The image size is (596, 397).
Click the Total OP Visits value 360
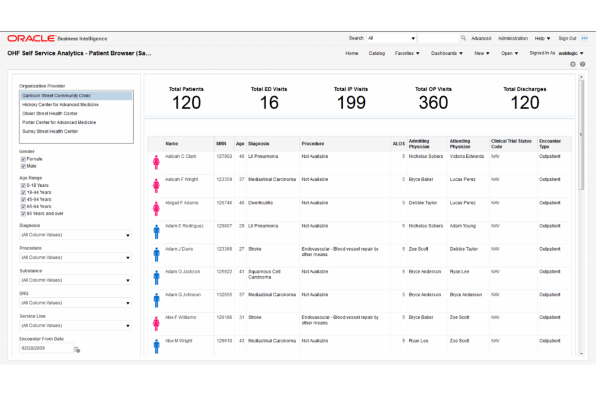click(x=433, y=103)
